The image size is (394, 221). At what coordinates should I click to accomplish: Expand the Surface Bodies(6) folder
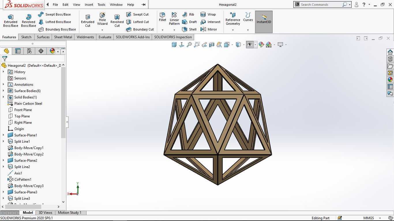pos(3,91)
